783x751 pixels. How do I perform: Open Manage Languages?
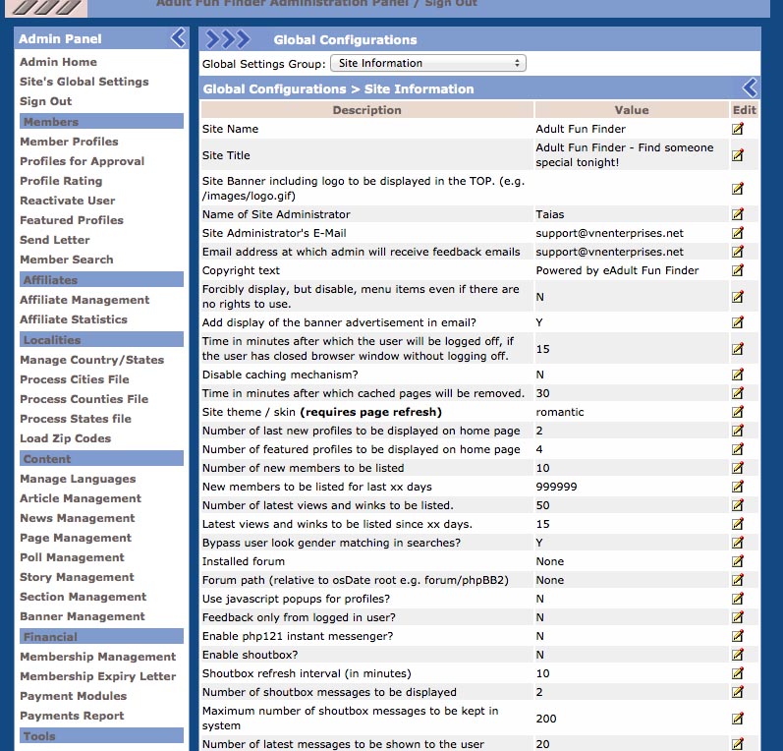point(78,479)
